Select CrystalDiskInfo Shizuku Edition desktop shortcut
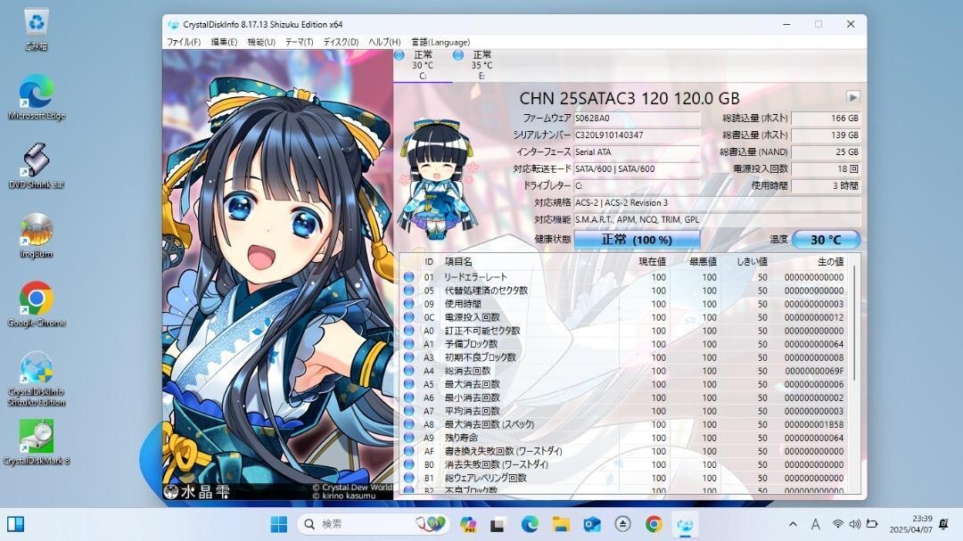The image size is (963, 541). point(37,378)
